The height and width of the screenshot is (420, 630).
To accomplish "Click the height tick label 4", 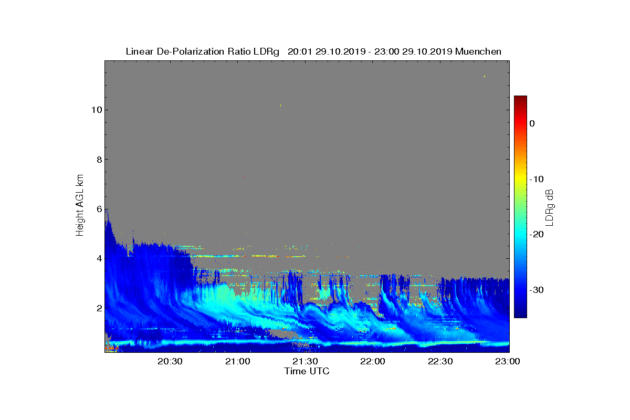I will [x=98, y=258].
